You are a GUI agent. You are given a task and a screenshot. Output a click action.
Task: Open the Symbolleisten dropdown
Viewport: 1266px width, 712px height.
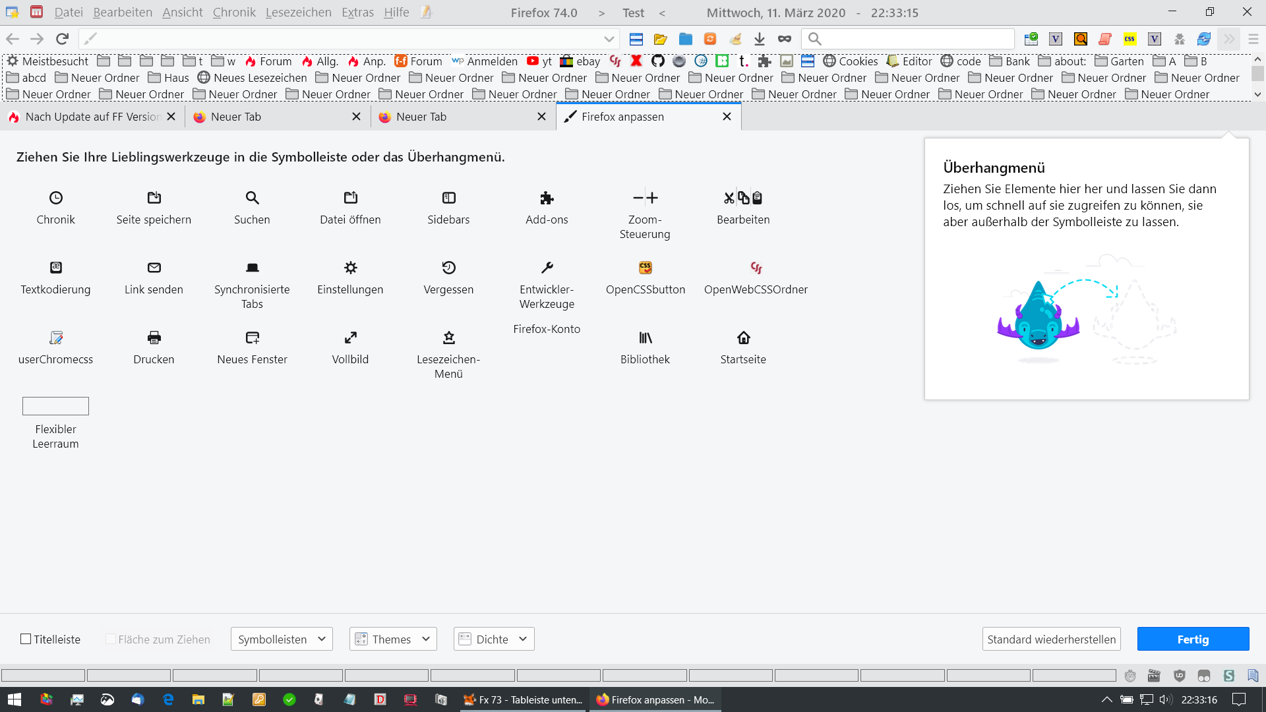pos(282,639)
